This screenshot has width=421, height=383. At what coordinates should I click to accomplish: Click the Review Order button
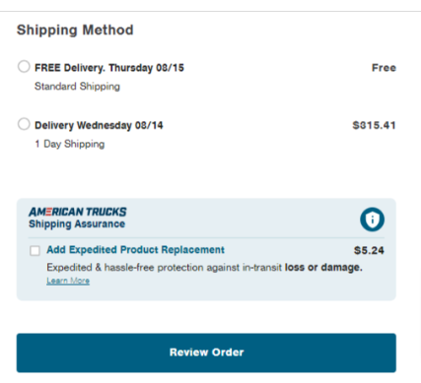(206, 352)
